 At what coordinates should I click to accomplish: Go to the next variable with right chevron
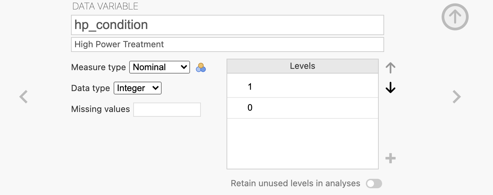pyautogui.click(x=457, y=97)
